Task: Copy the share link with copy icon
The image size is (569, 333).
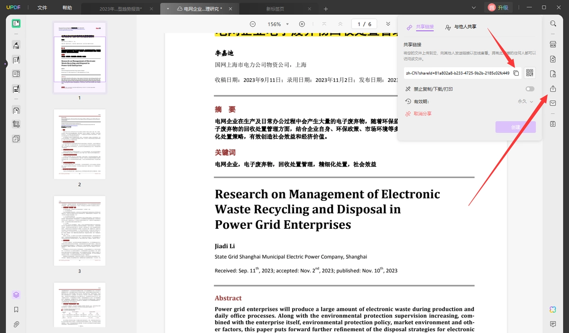Action: (516, 73)
